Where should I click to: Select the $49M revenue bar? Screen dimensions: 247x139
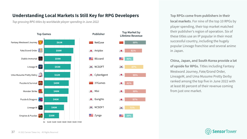(x=57, y=83)
